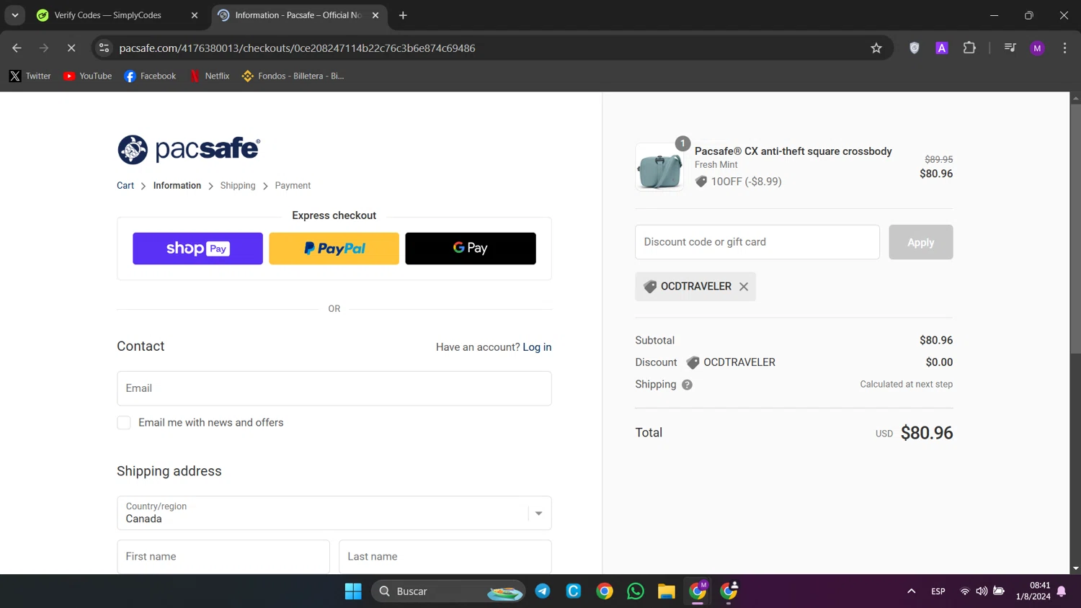Viewport: 1081px width, 608px height.
Task: Go to the Cart breadcrumb link
Action: (125, 186)
